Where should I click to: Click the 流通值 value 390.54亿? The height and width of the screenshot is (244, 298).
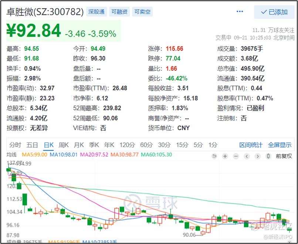coord(253,78)
